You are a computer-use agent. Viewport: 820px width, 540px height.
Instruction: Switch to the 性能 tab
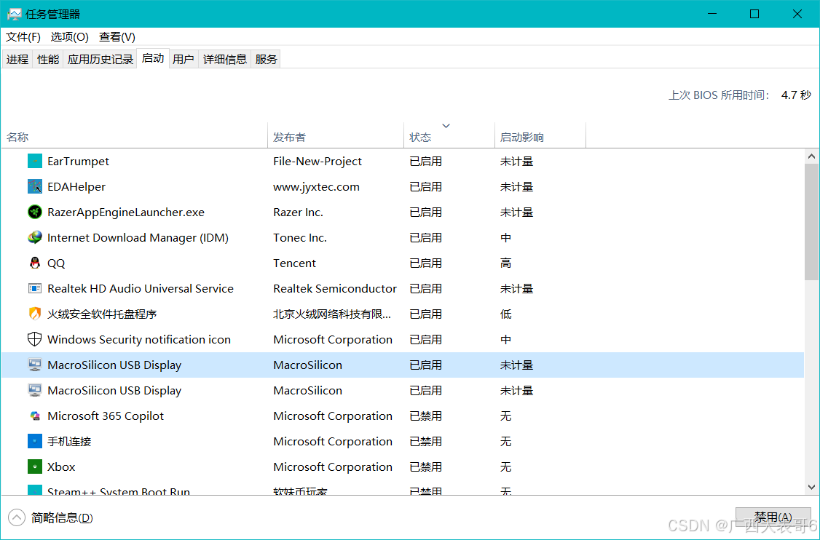48,60
